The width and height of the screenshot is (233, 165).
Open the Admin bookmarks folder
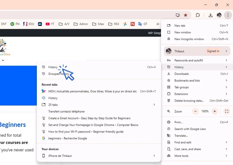click(81, 24)
